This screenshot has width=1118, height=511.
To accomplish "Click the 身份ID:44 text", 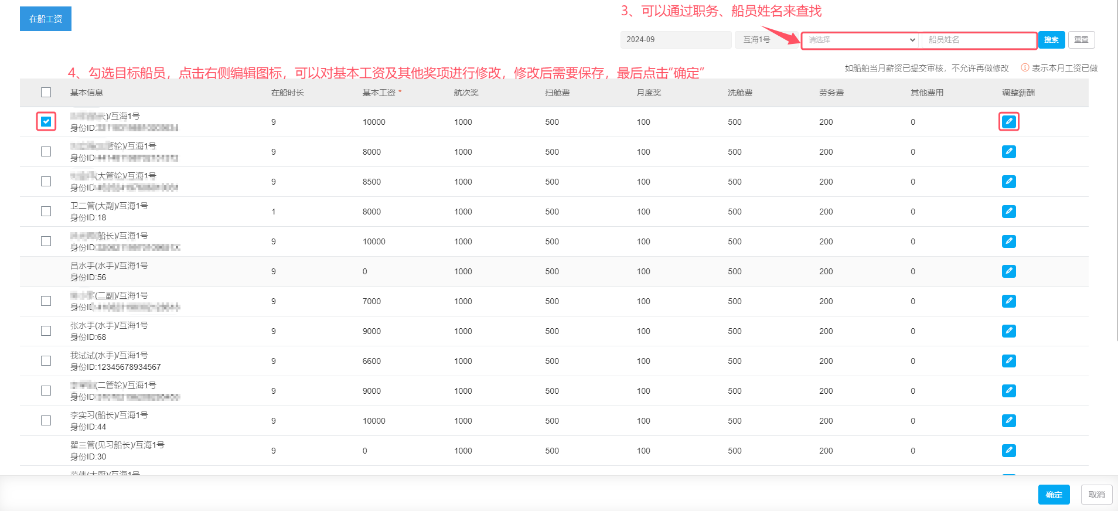I will click(88, 427).
